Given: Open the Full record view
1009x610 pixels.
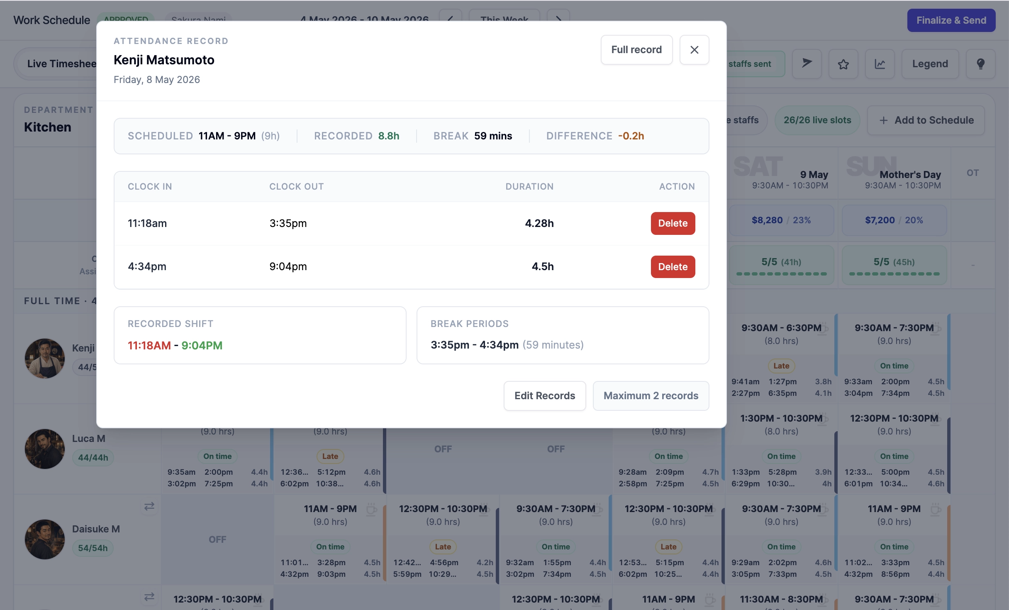Looking at the screenshot, I should (636, 50).
